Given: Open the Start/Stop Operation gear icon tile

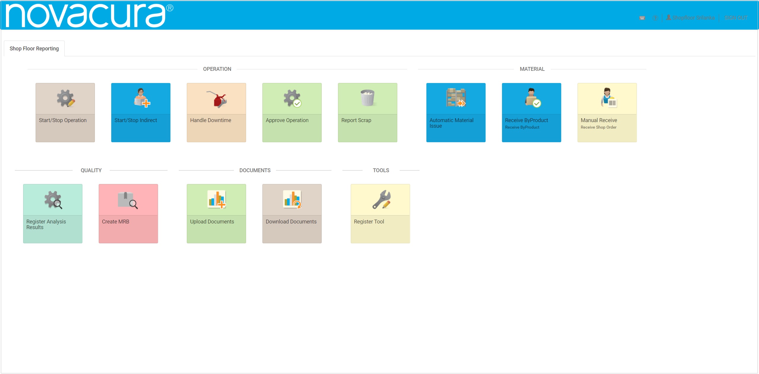Looking at the screenshot, I should click(66, 98).
